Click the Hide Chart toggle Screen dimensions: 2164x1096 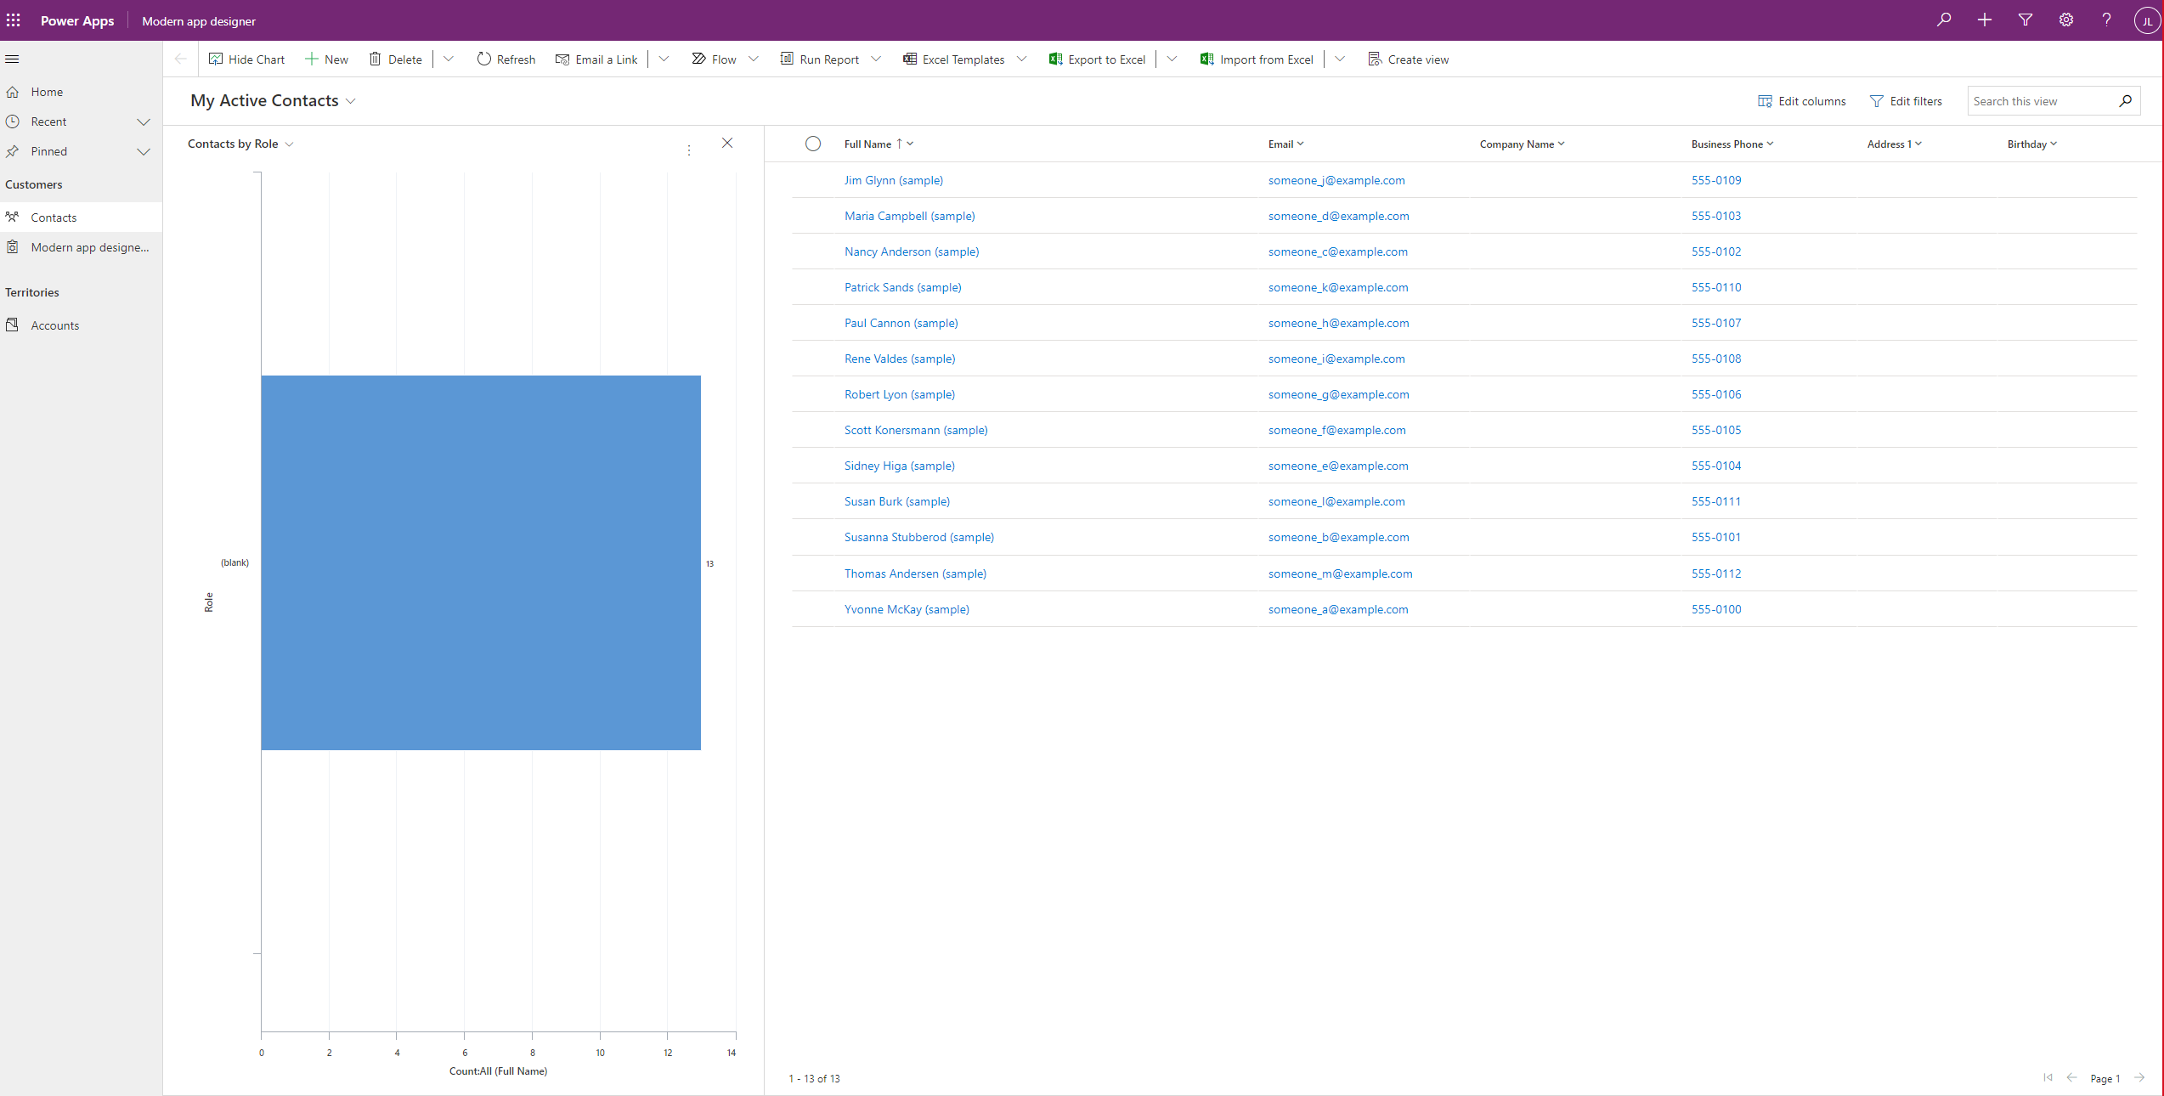click(x=245, y=59)
